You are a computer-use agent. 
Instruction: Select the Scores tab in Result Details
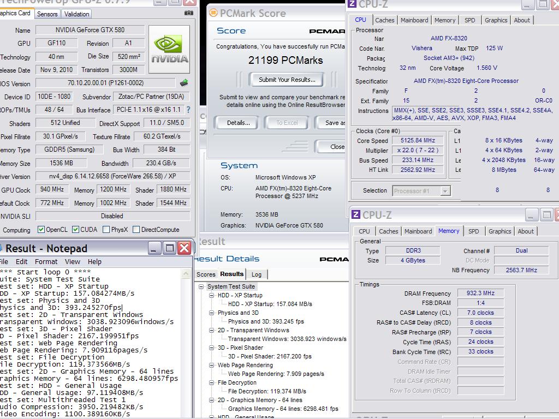pyautogui.click(x=206, y=274)
